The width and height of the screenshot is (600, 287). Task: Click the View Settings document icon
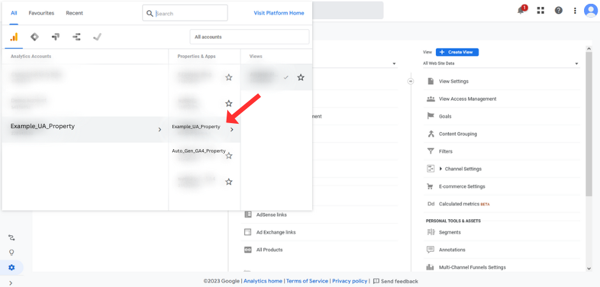click(x=430, y=81)
